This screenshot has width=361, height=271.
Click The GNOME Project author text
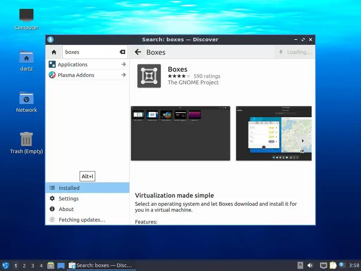[x=193, y=83]
